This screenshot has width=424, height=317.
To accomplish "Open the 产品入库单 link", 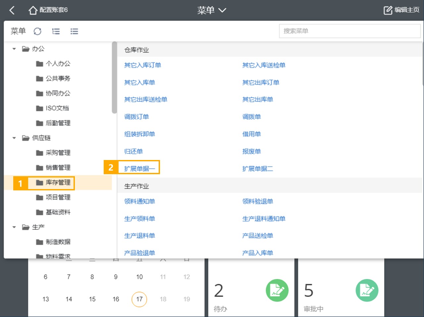I will (258, 253).
